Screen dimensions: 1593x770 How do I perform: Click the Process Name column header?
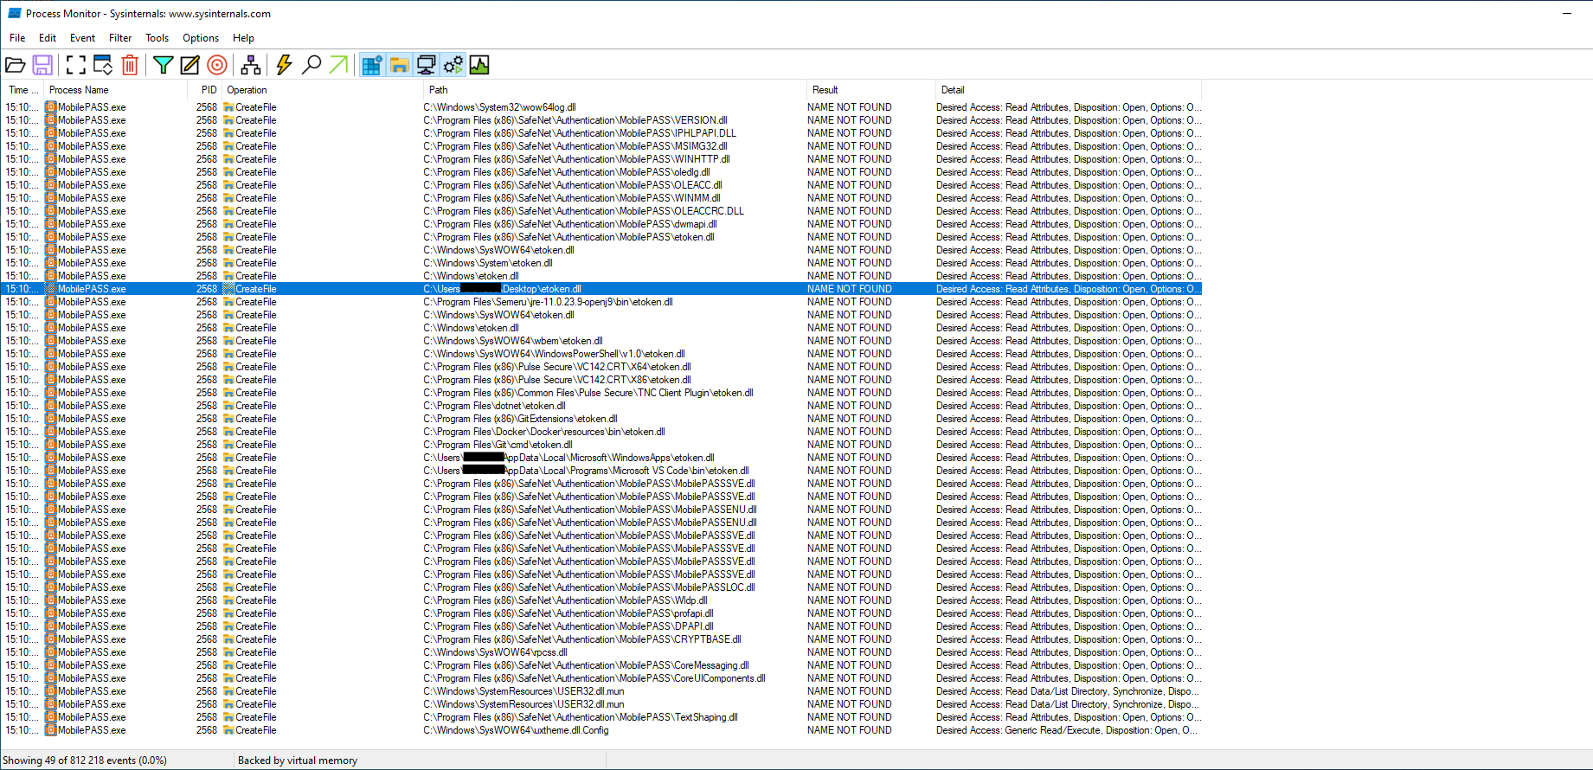click(x=115, y=90)
